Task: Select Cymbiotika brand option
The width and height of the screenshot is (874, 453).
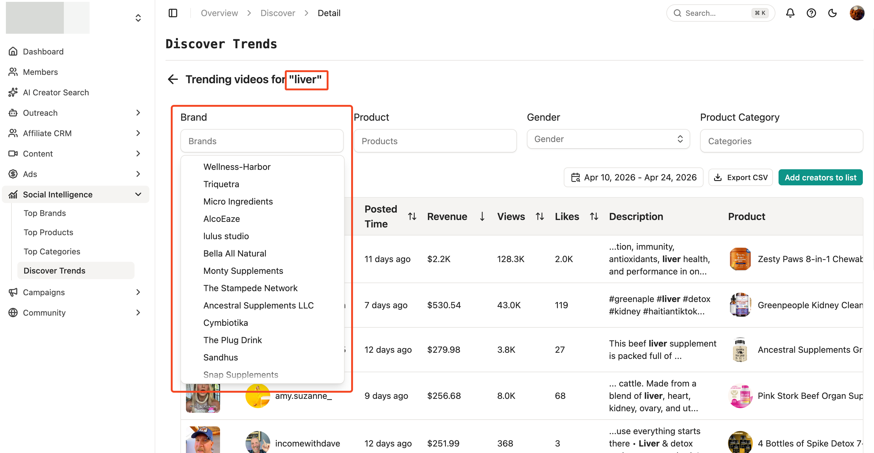Action: click(x=226, y=322)
